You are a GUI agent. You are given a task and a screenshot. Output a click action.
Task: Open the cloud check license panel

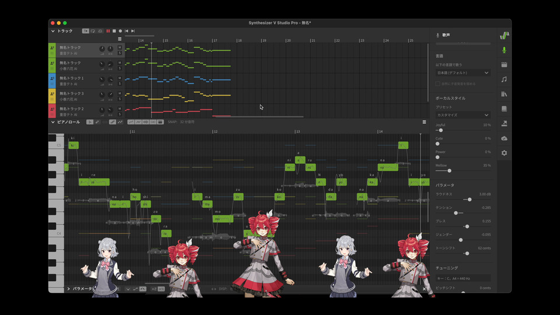pyautogui.click(x=504, y=138)
